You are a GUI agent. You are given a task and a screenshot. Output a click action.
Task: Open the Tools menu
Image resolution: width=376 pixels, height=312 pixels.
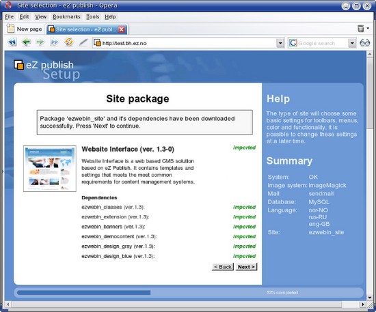tap(92, 17)
